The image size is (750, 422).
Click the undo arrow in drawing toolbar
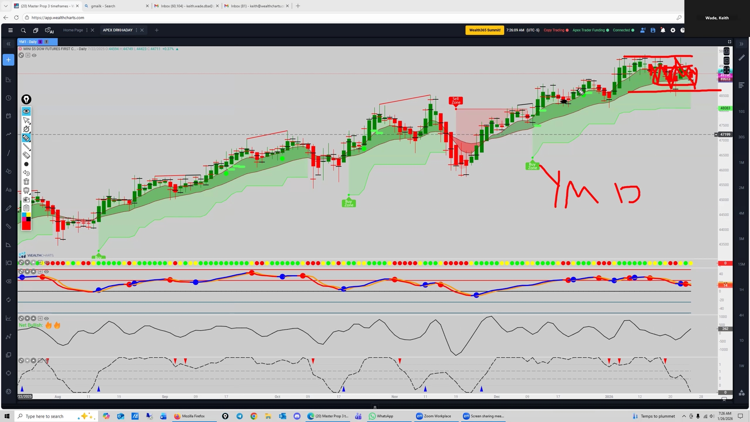(26, 173)
